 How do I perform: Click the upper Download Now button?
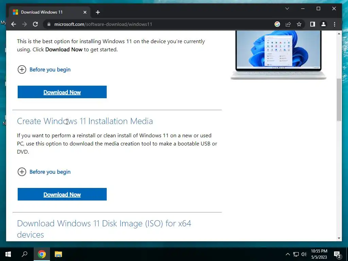pyautogui.click(x=62, y=92)
